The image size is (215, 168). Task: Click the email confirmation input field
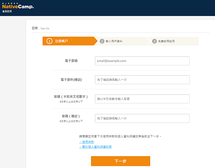click(x=142, y=80)
